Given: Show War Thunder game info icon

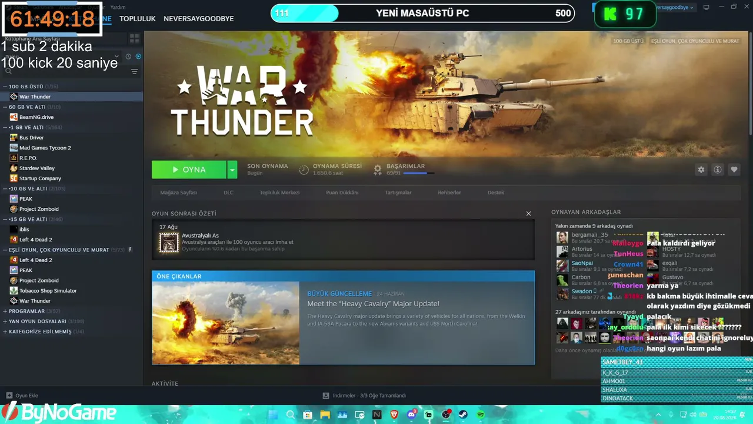Looking at the screenshot, I should coord(718,170).
